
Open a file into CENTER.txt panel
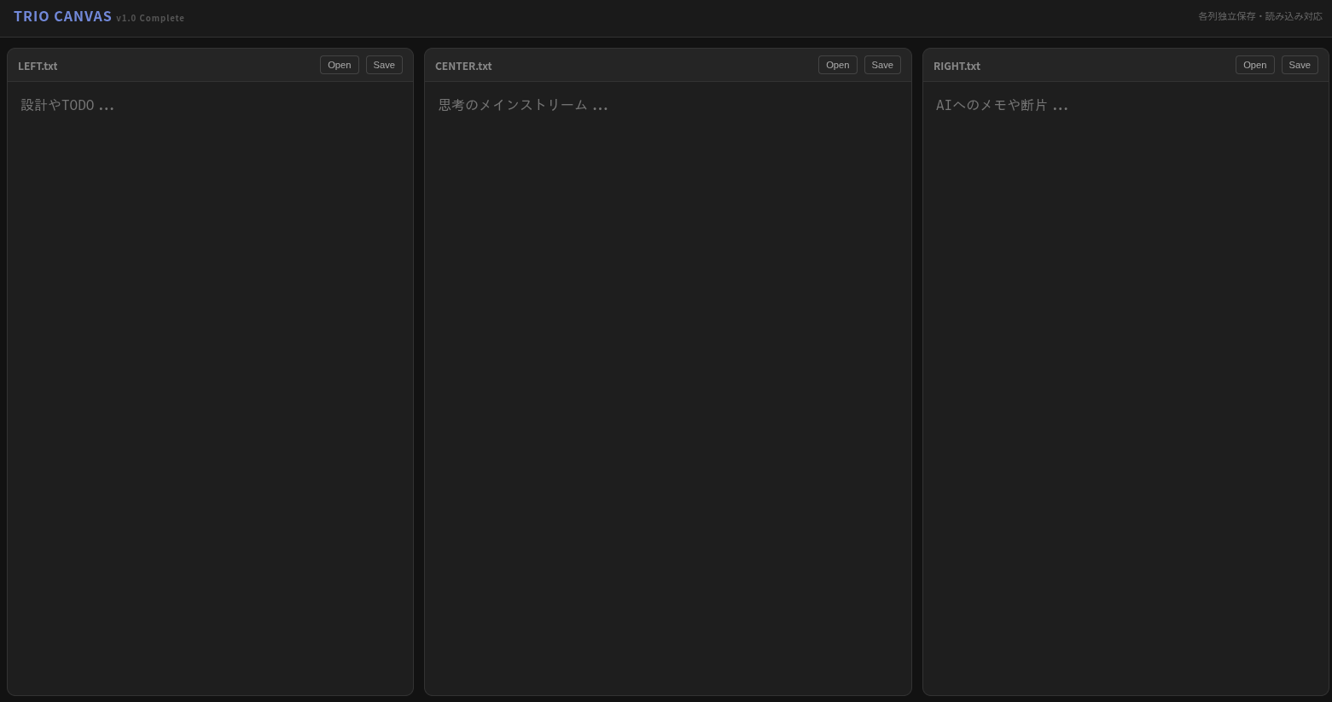point(838,65)
